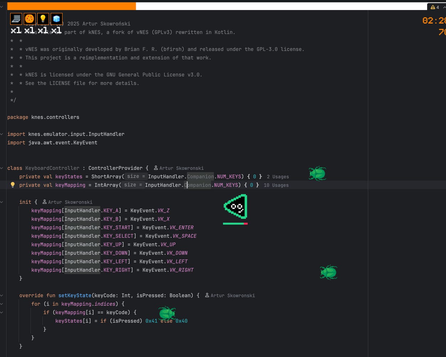This screenshot has height=357, width=446.
Task: Click the setKeyState function name
Action: tap(75, 296)
